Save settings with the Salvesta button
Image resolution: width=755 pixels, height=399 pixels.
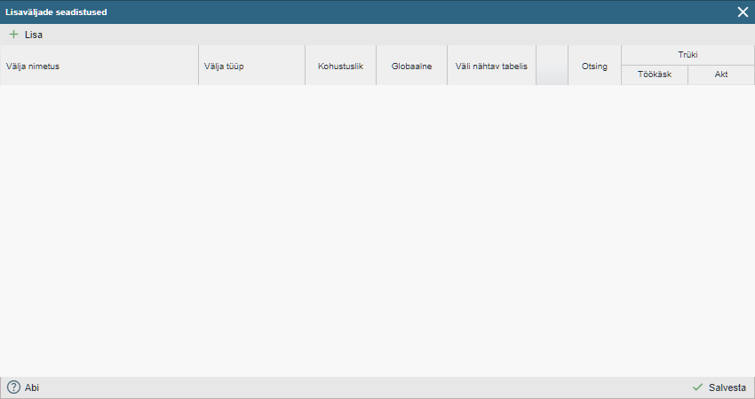[x=727, y=387]
